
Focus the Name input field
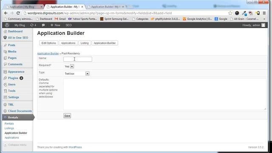point(77,59)
